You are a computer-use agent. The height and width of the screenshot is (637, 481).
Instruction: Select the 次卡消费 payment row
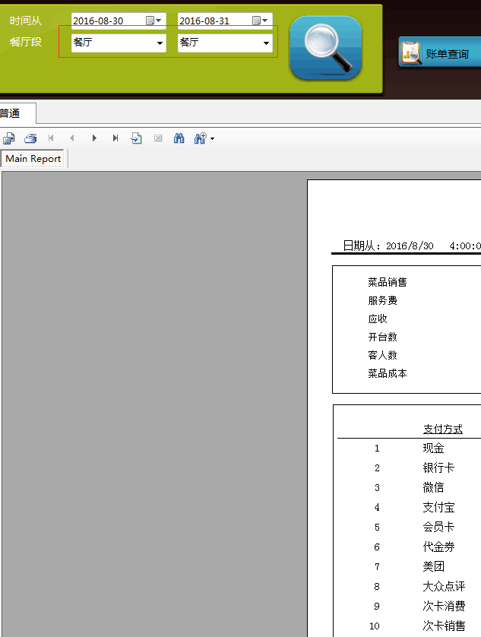pyautogui.click(x=444, y=606)
